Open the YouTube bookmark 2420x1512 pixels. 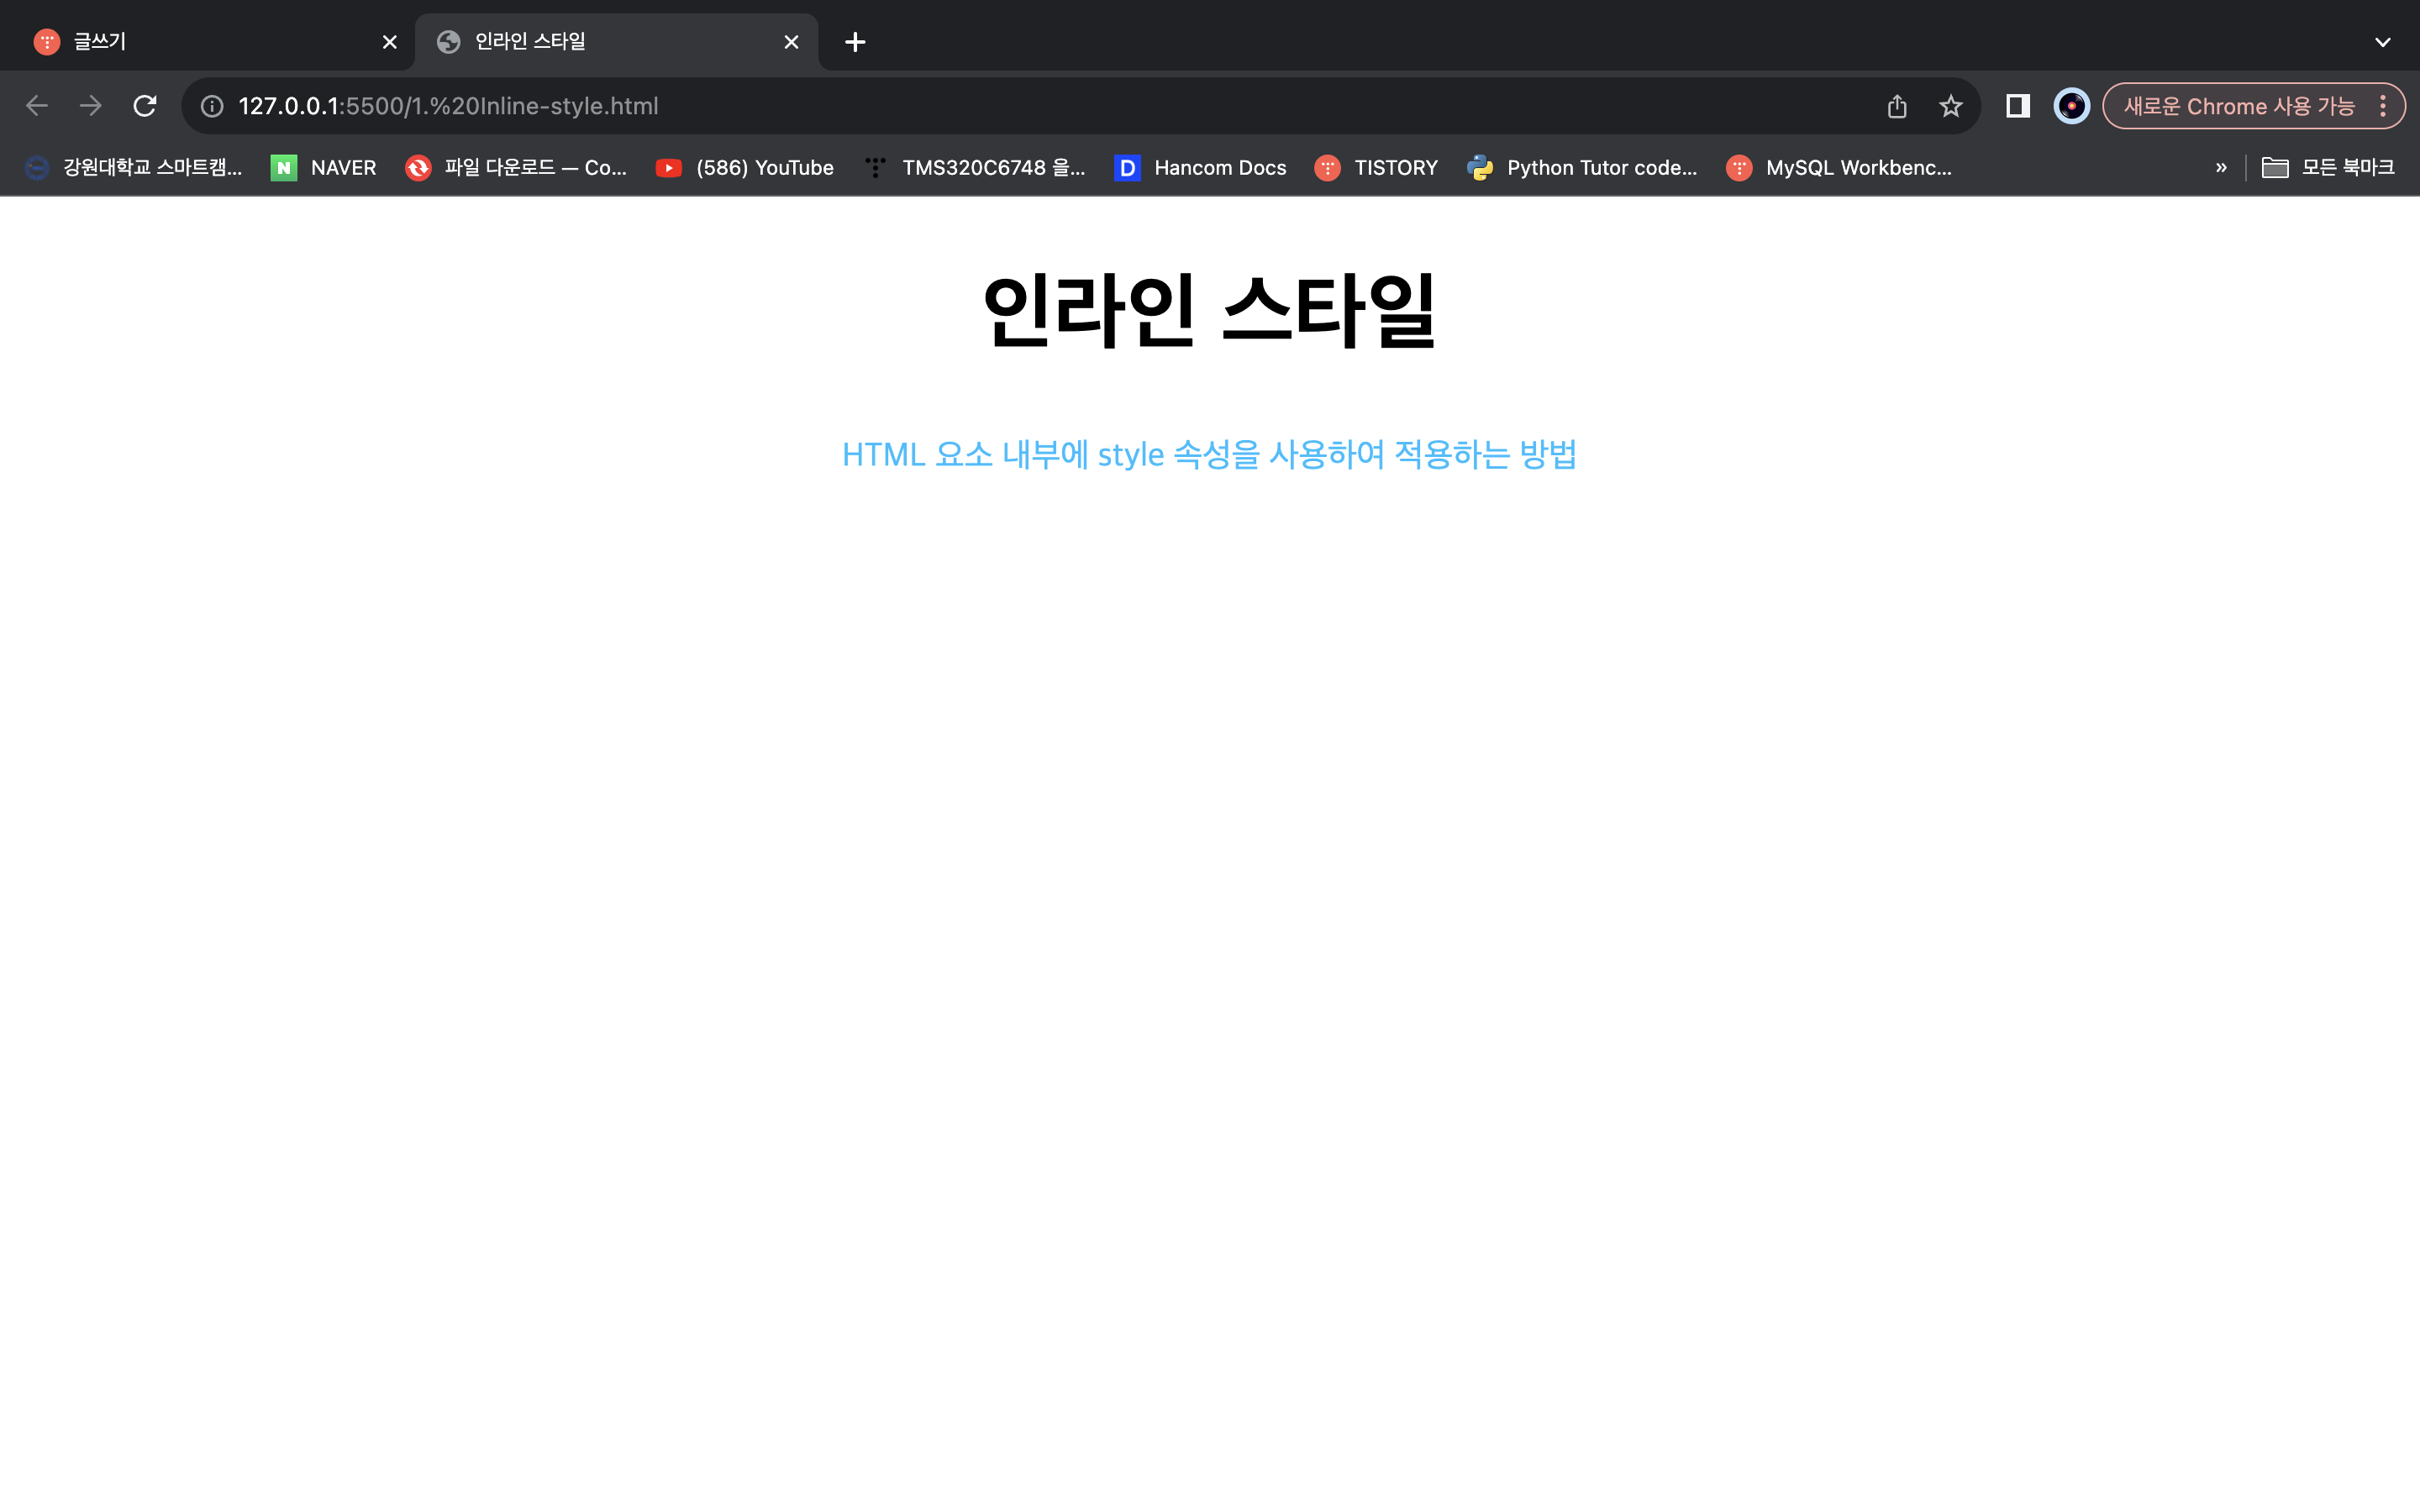[745, 168]
